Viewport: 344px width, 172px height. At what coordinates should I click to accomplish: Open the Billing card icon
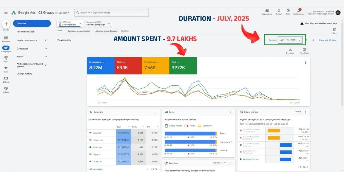click(x=6, y=78)
